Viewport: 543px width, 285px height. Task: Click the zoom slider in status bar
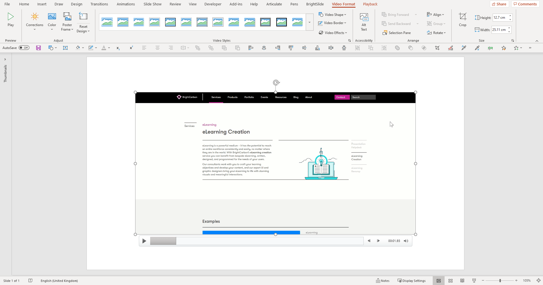(x=500, y=281)
